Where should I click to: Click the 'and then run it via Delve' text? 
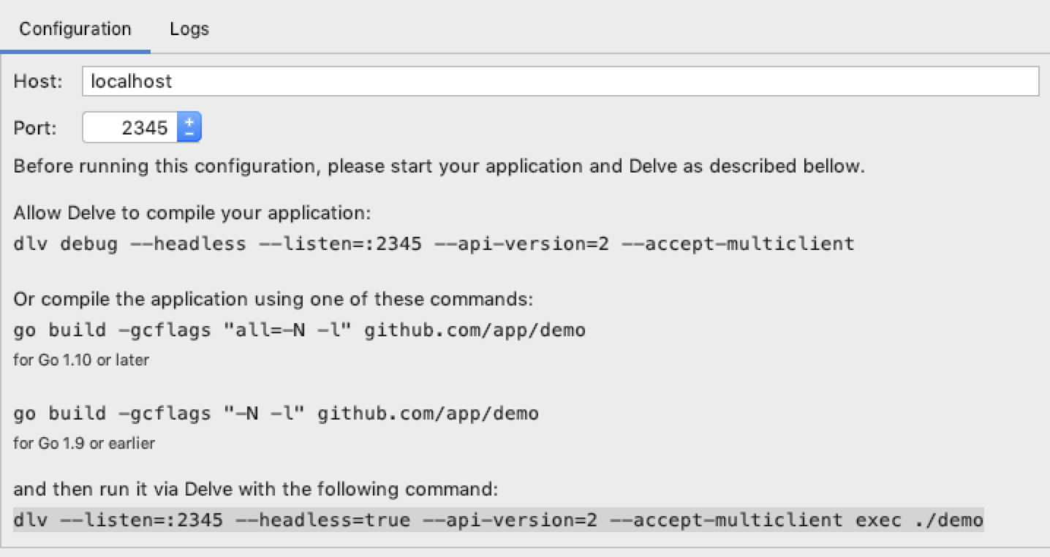[256, 488]
